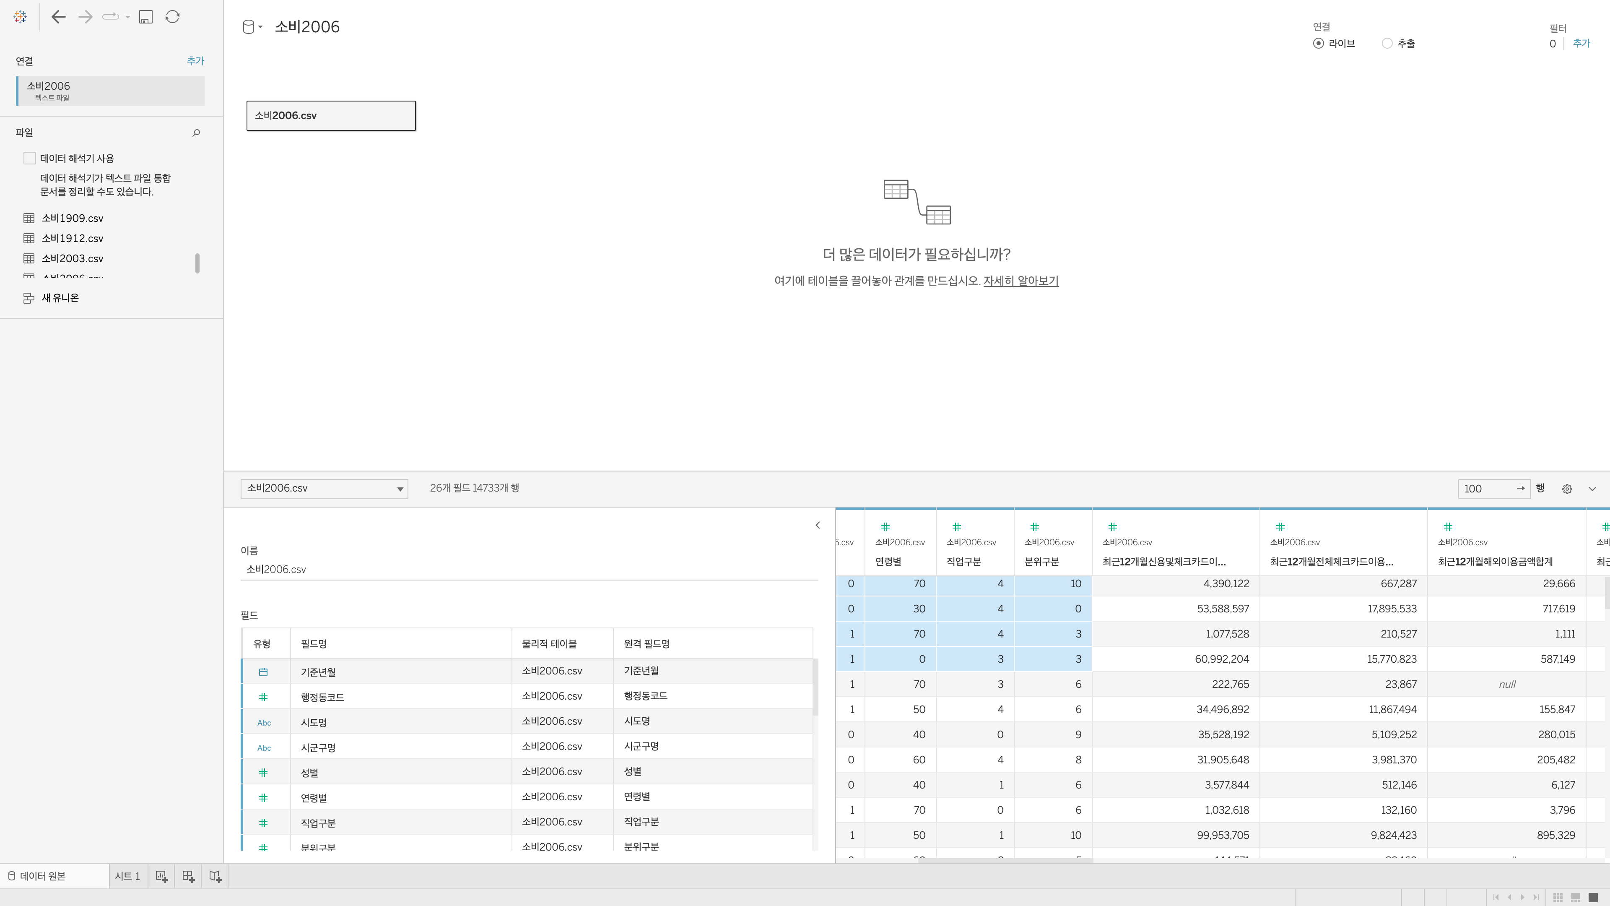Click the back arrow in toolbar
This screenshot has height=906, width=1610.
[59, 17]
